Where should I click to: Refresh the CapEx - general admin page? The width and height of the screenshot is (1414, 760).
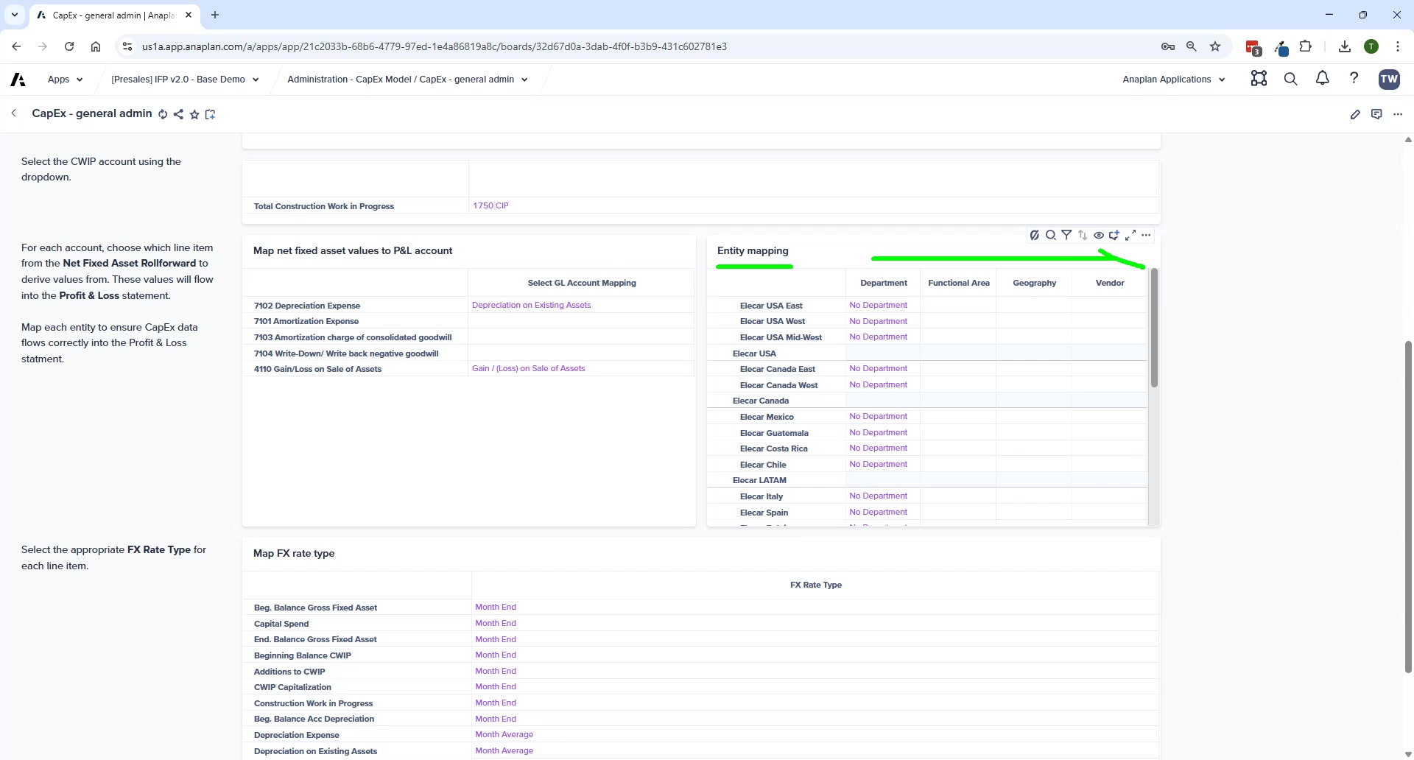(x=163, y=114)
